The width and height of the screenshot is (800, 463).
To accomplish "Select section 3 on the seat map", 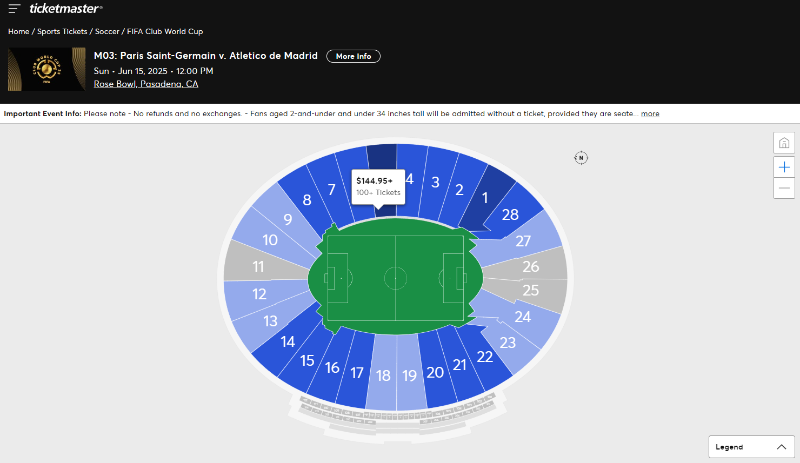I will coord(435,182).
